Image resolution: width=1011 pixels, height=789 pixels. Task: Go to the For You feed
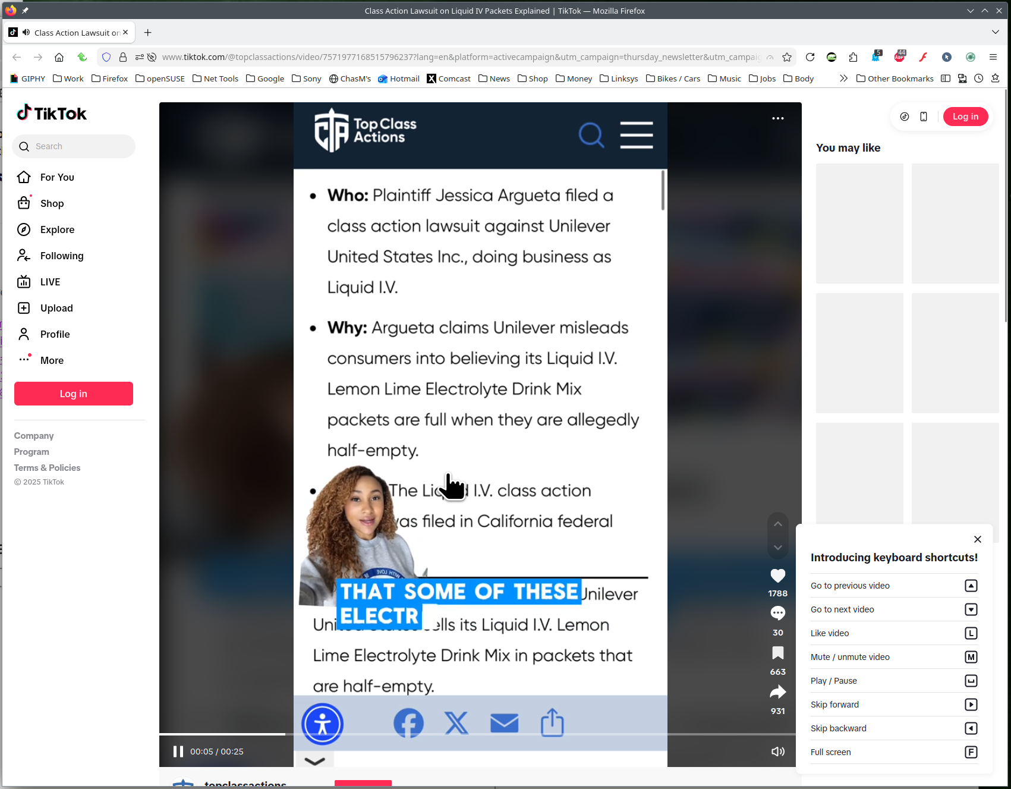[57, 177]
